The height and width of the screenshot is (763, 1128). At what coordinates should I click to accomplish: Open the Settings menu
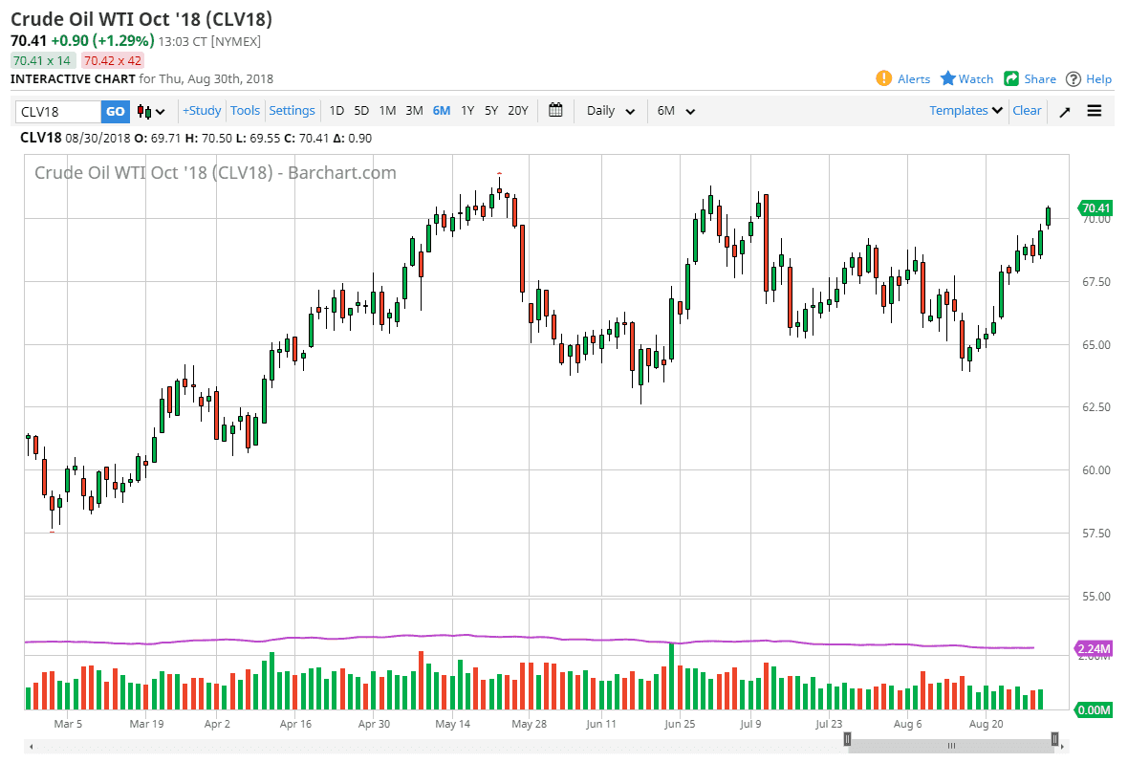coord(292,111)
